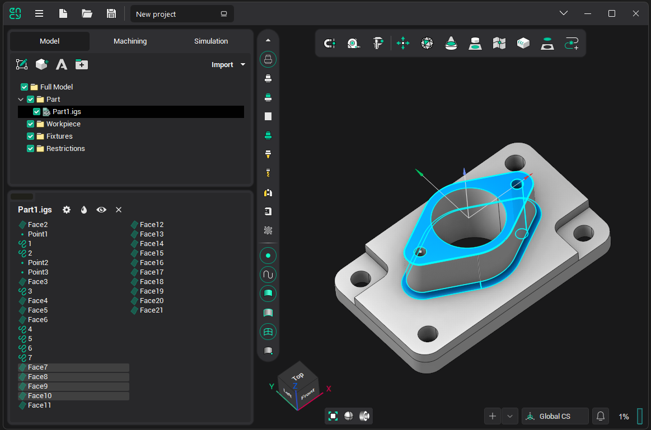Open the Global CS coordinate system selector
Viewport: 651px width, 430px height.
tap(555, 416)
